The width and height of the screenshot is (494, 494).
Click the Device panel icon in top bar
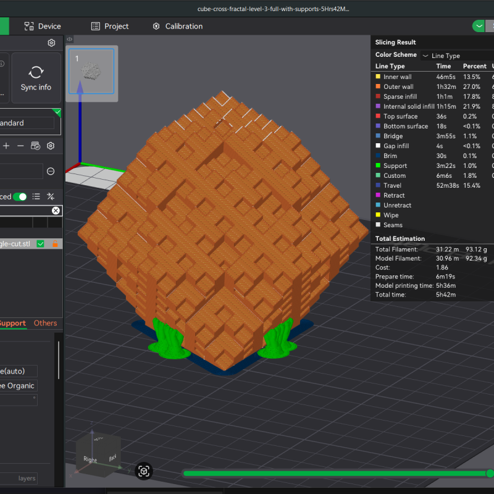tap(29, 26)
